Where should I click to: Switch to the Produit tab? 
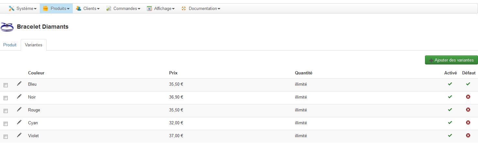click(10, 45)
